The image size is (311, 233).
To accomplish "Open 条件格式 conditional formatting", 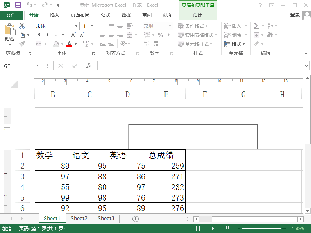I will click(x=193, y=26).
